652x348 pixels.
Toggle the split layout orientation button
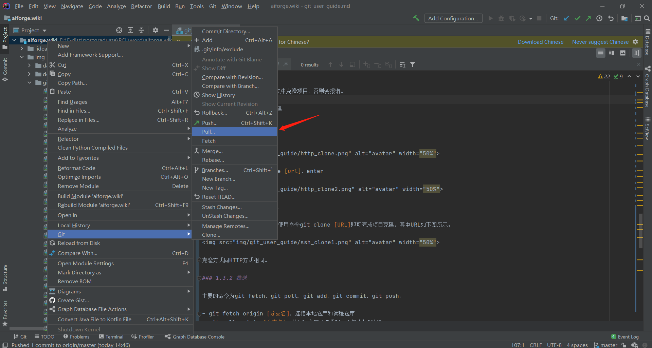click(x=636, y=53)
